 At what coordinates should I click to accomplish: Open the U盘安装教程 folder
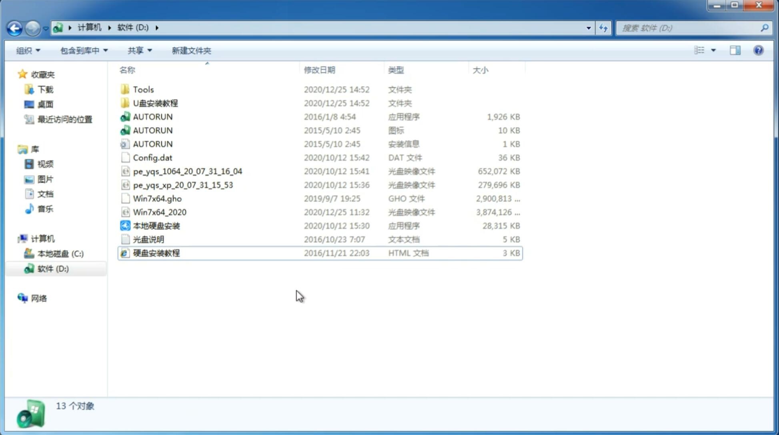(x=156, y=103)
